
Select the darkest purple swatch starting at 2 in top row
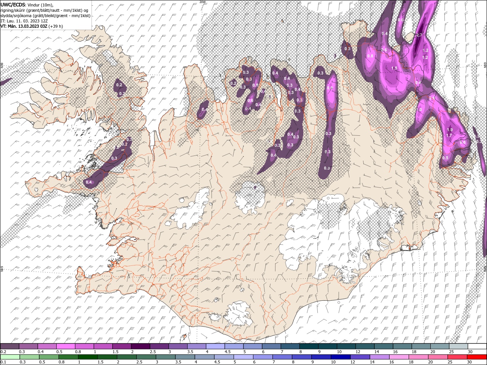(x=140, y=346)
